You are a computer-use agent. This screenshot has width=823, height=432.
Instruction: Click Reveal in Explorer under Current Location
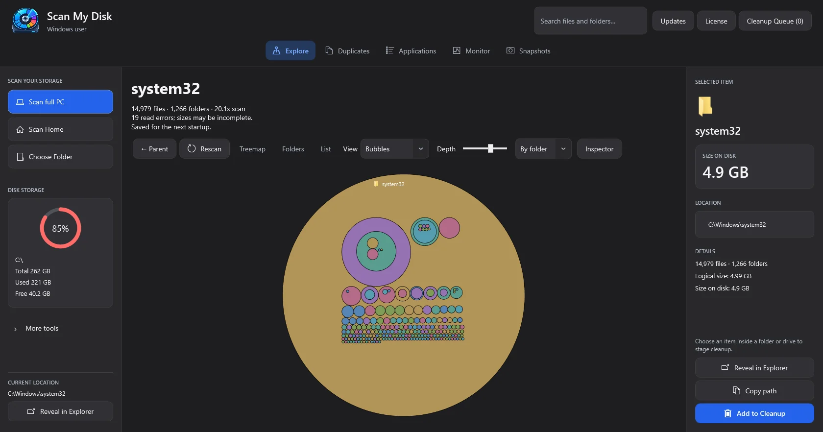coord(60,411)
